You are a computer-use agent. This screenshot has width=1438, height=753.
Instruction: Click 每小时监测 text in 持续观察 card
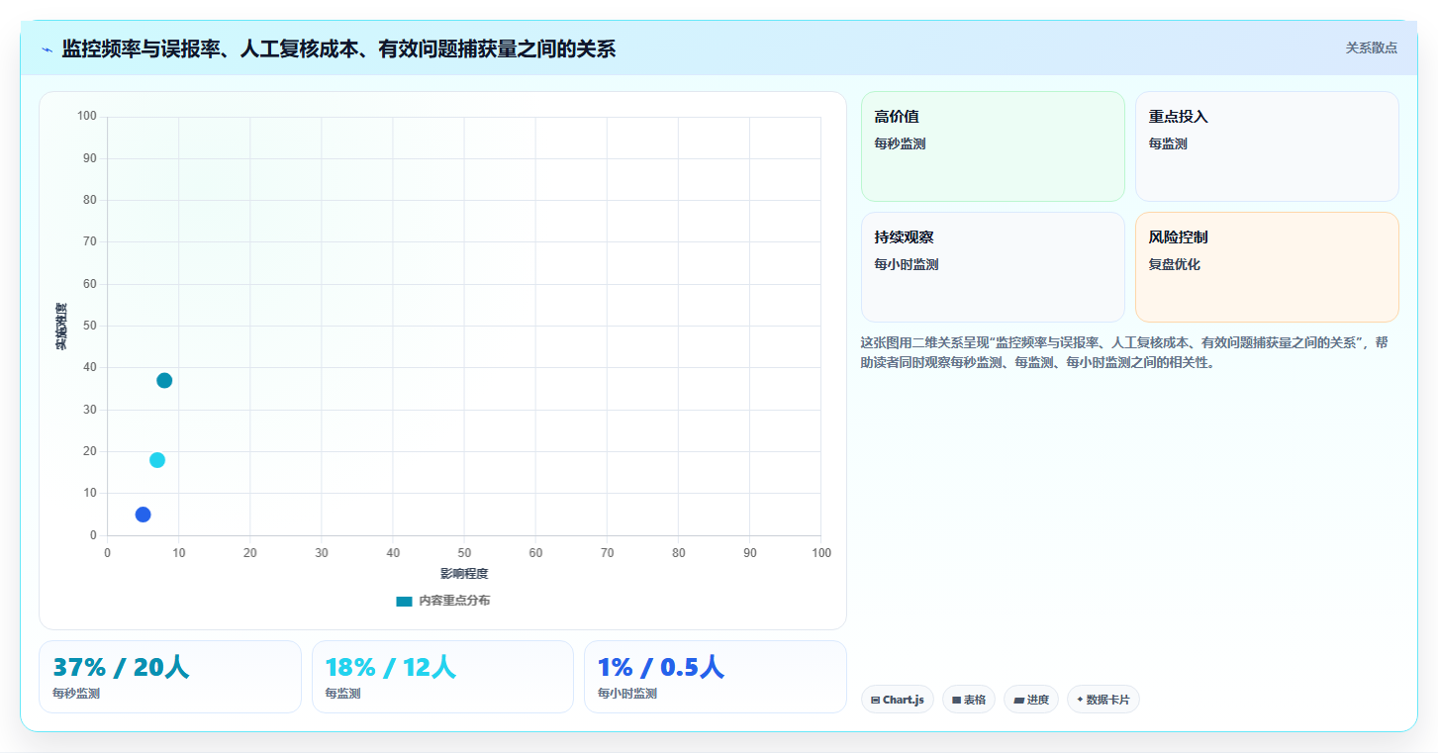pyautogui.click(x=907, y=264)
